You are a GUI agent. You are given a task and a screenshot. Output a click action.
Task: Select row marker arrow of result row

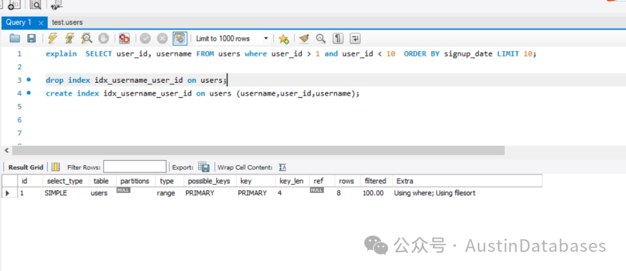point(8,193)
